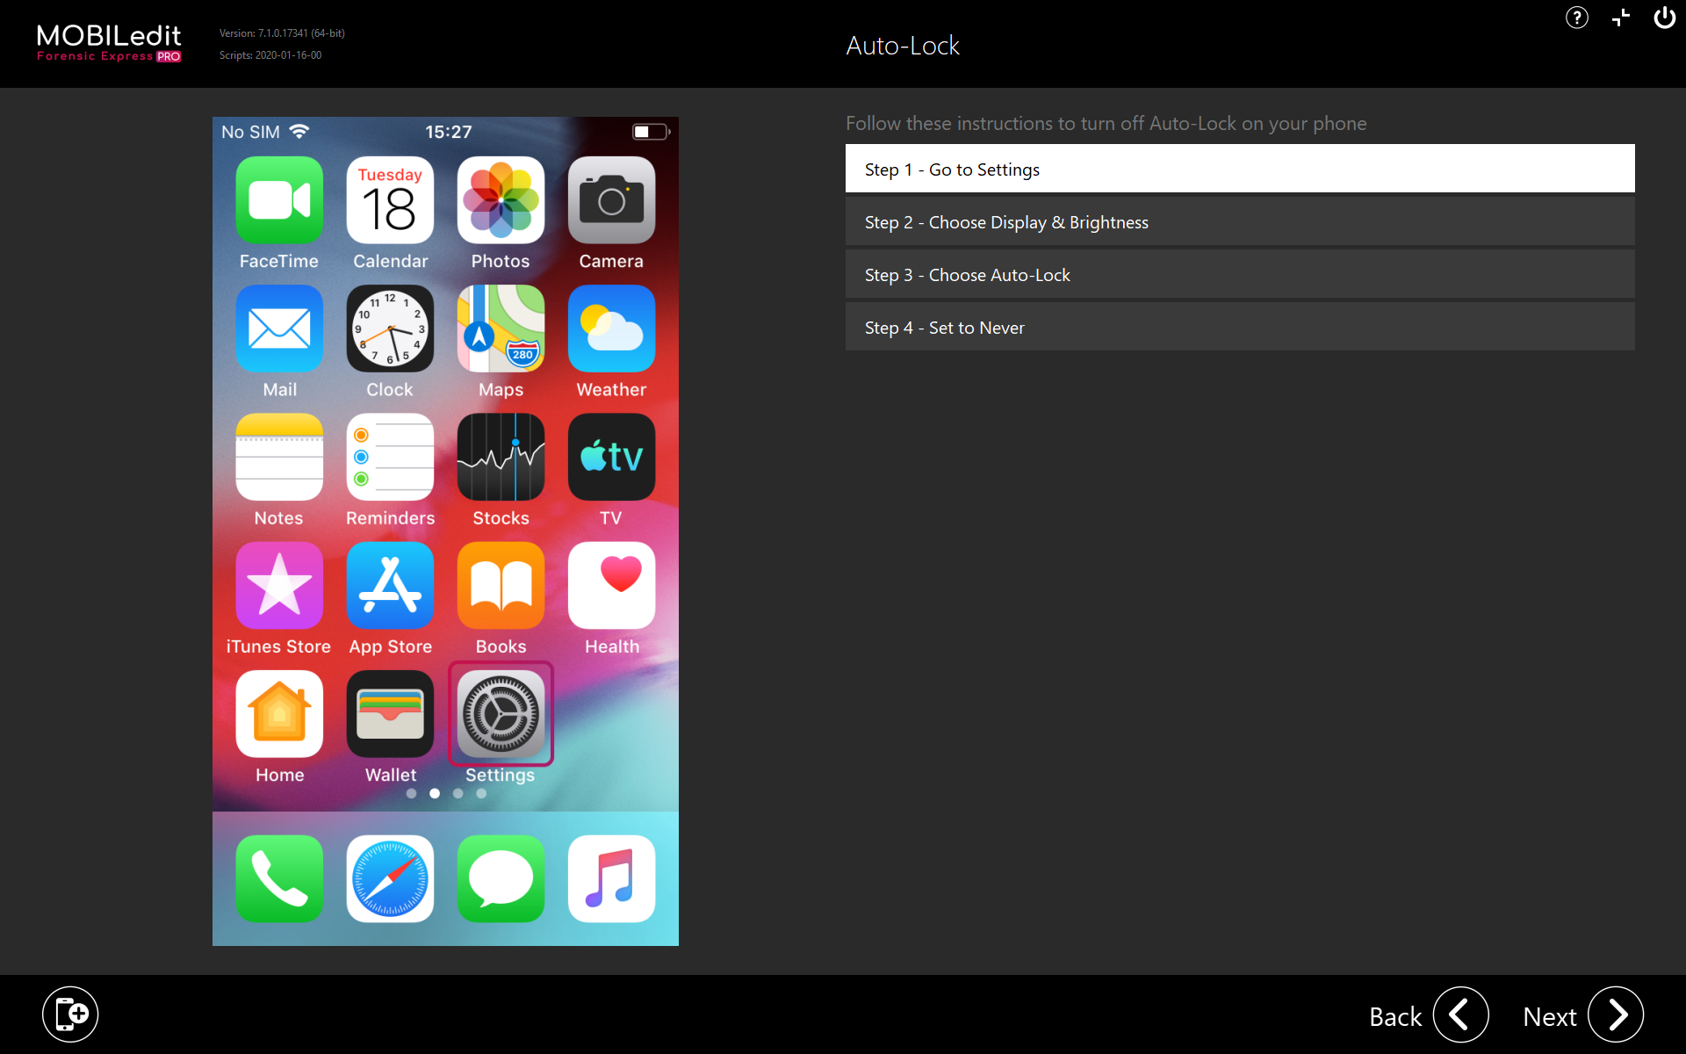The height and width of the screenshot is (1054, 1686).
Task: Click the help question mark icon
Action: tap(1576, 18)
